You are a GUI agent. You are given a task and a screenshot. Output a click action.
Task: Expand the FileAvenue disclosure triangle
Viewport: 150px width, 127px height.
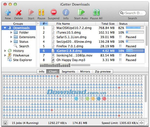click(x=5, y=55)
